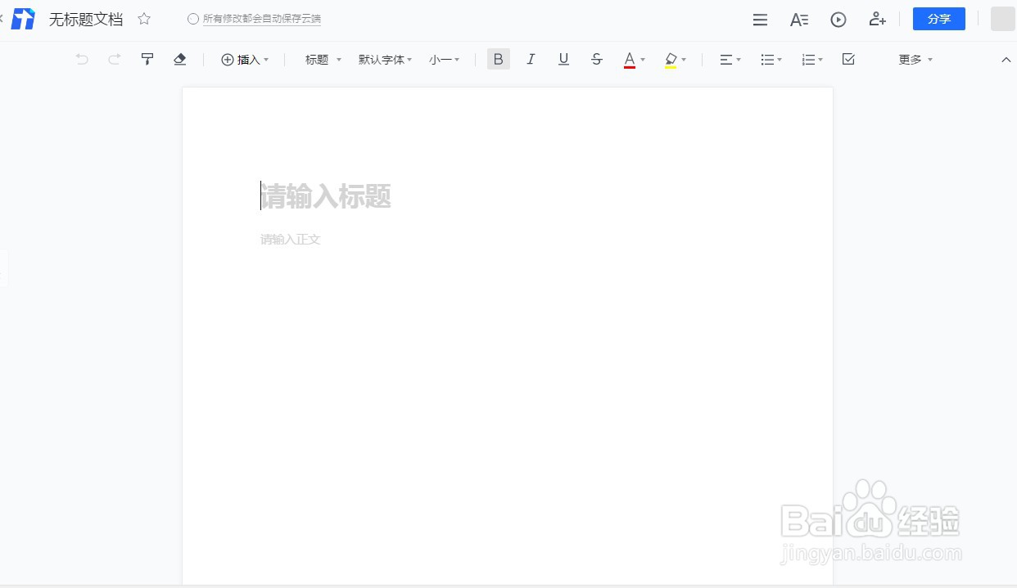The image size is (1017, 588).
Task: Toggle strikethrough formatting
Action: [x=596, y=59]
